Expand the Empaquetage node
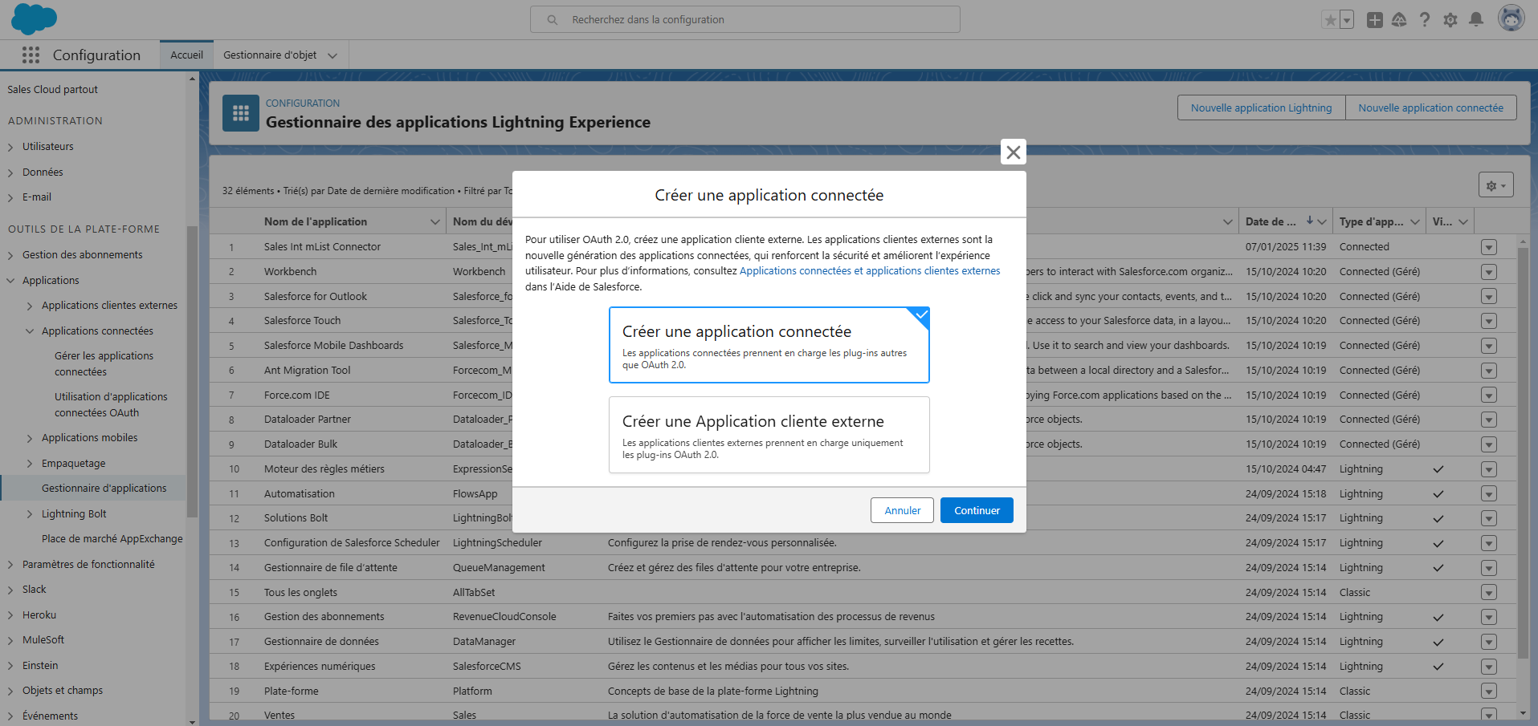 [x=30, y=464]
